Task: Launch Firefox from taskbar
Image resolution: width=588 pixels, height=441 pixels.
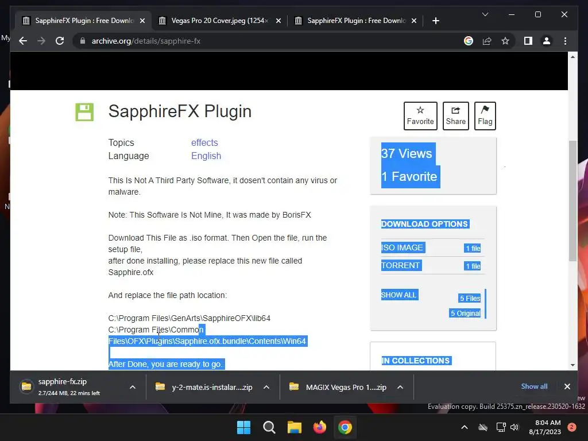Action: [319, 427]
